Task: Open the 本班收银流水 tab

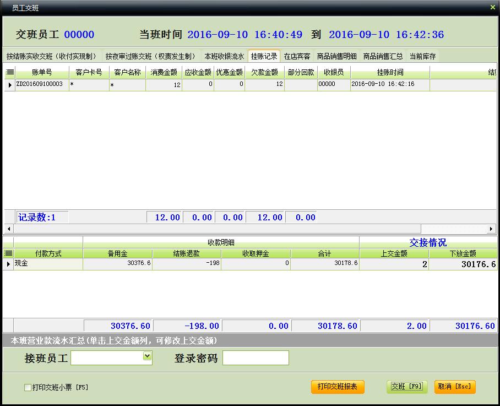Action: click(x=224, y=56)
